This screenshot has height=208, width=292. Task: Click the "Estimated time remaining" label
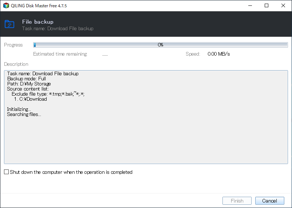(x=60, y=54)
